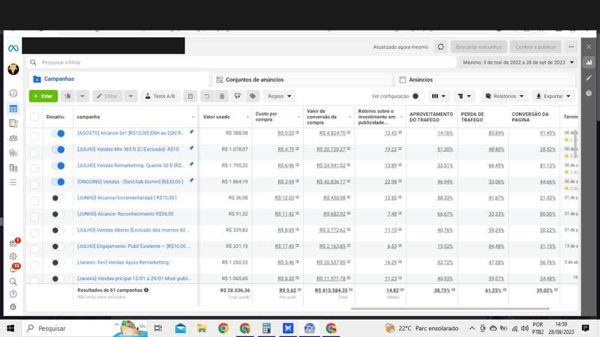Expand the Exportar dropdown

[553, 97]
